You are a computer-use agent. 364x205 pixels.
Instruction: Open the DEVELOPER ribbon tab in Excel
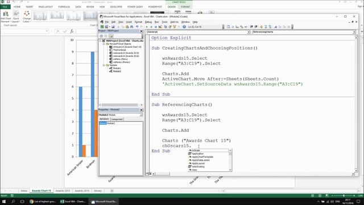tap(116, 7)
